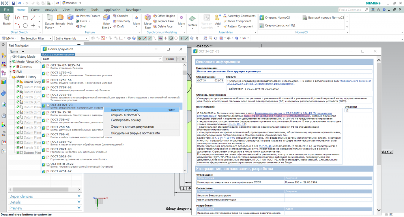Click the Extrude feature tool
This screenshot has width=404, height=217.
click(60, 20)
